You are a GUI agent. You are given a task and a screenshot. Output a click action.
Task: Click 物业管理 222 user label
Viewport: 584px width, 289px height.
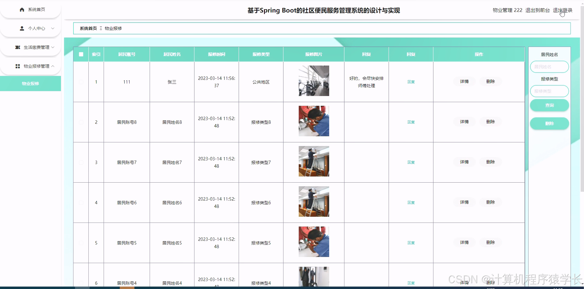pos(507,10)
